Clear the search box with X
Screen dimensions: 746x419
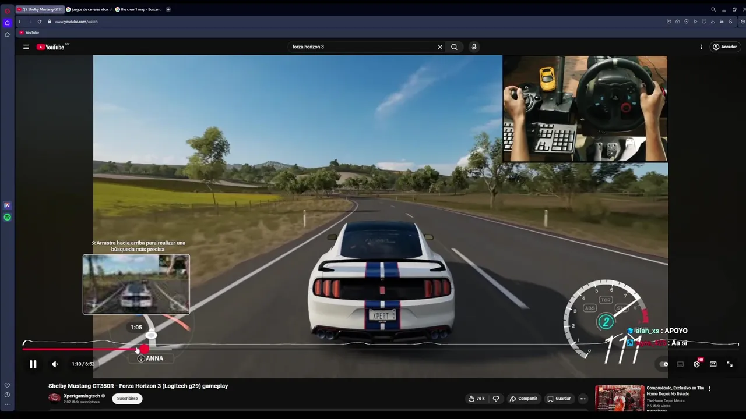(440, 47)
